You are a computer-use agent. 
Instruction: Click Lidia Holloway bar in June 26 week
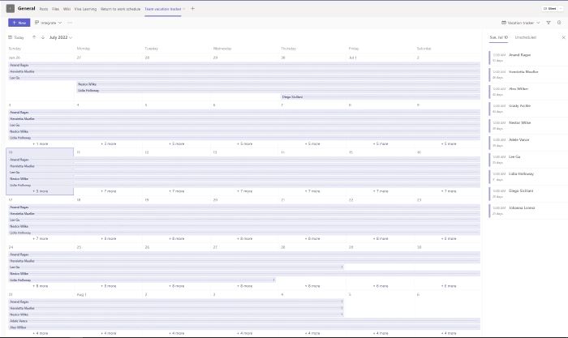[278, 91]
